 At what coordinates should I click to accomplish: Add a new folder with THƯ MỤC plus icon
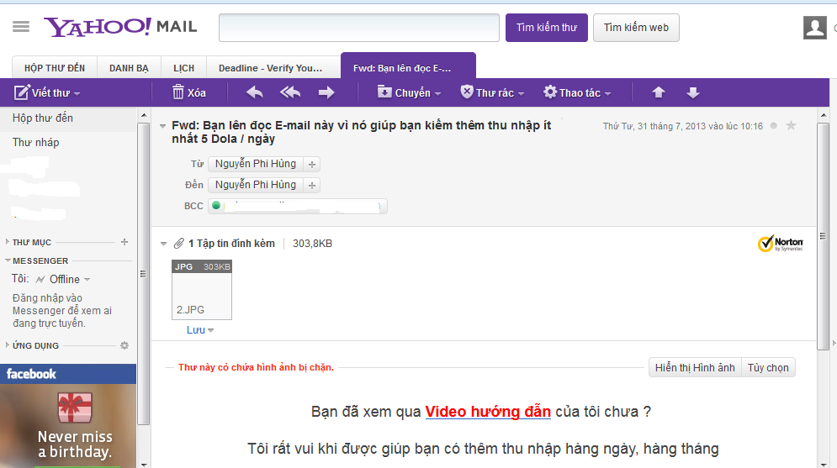point(124,242)
